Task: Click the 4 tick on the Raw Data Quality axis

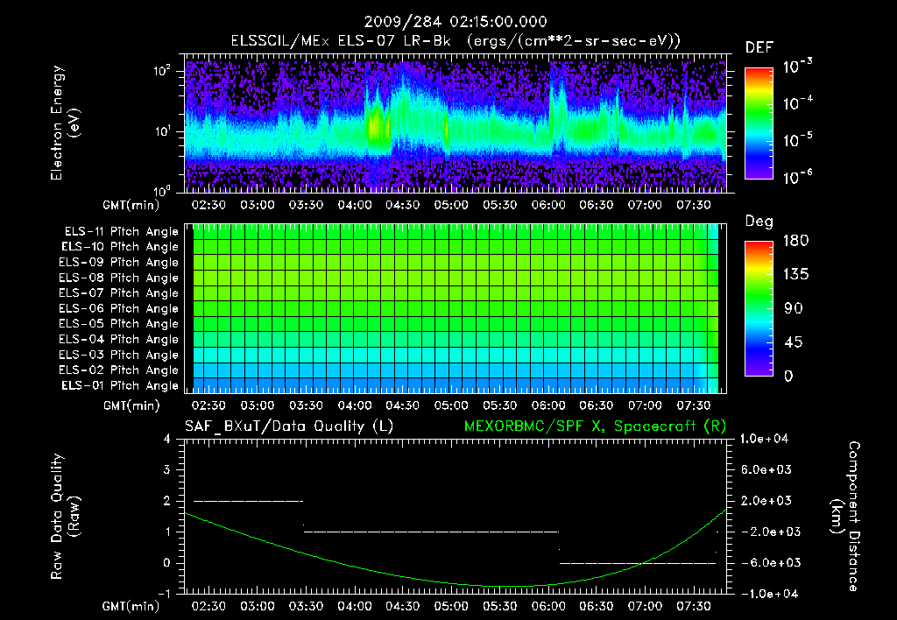Action: tap(167, 440)
